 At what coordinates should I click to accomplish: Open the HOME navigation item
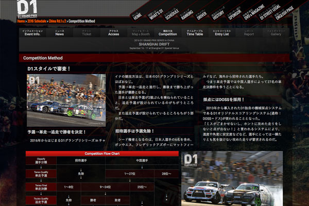click(x=138, y=14)
